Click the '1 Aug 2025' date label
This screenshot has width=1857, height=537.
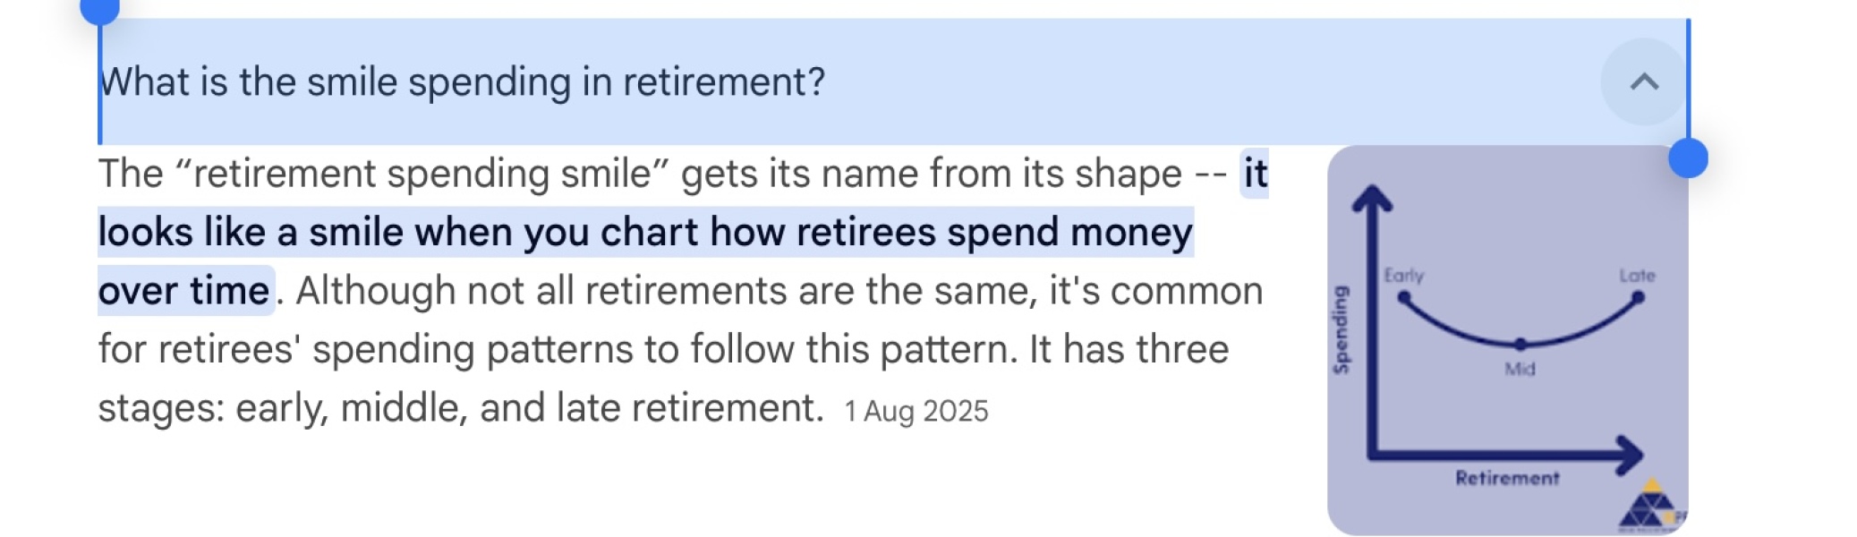coord(916,410)
